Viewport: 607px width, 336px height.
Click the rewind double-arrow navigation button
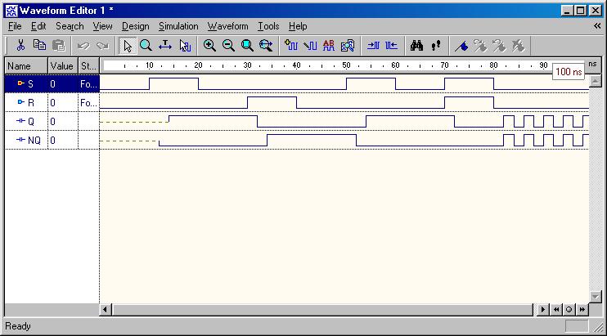pos(556,309)
